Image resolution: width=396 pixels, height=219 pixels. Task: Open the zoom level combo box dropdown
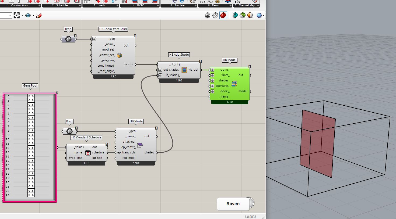pyautogui.click(x=10, y=16)
